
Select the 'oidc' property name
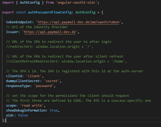pyautogui.click(x=10, y=115)
